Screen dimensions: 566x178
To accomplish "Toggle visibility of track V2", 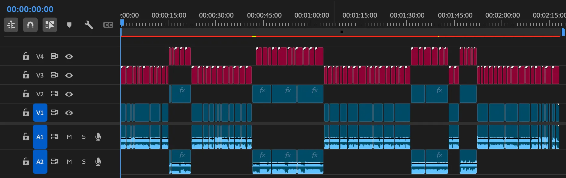I will point(69,94).
